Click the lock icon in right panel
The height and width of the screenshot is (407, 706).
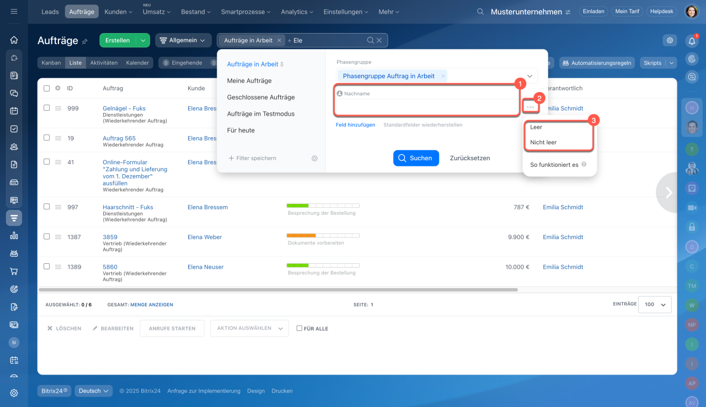pos(692,227)
